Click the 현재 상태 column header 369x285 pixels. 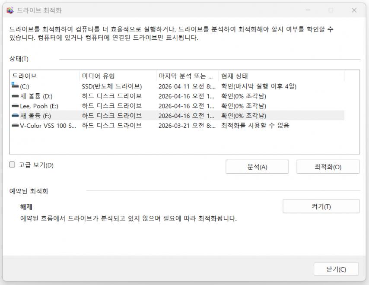click(281, 76)
